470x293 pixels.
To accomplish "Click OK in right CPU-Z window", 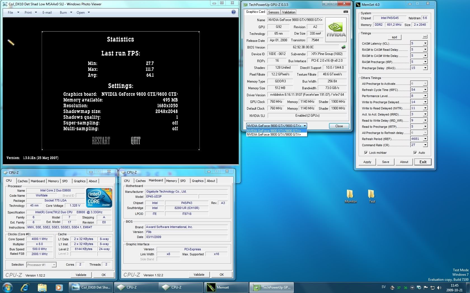I will (222, 275).
